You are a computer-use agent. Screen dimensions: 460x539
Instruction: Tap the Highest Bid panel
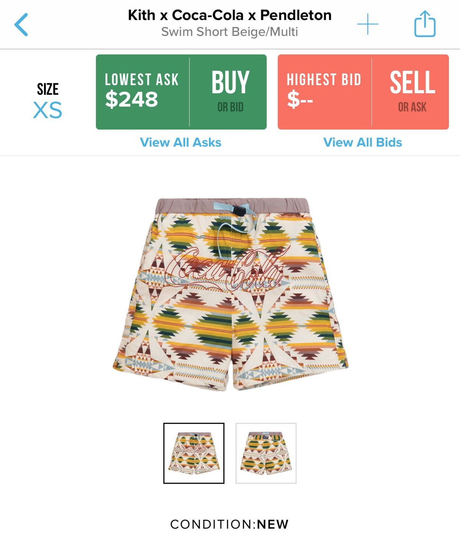coord(325,92)
